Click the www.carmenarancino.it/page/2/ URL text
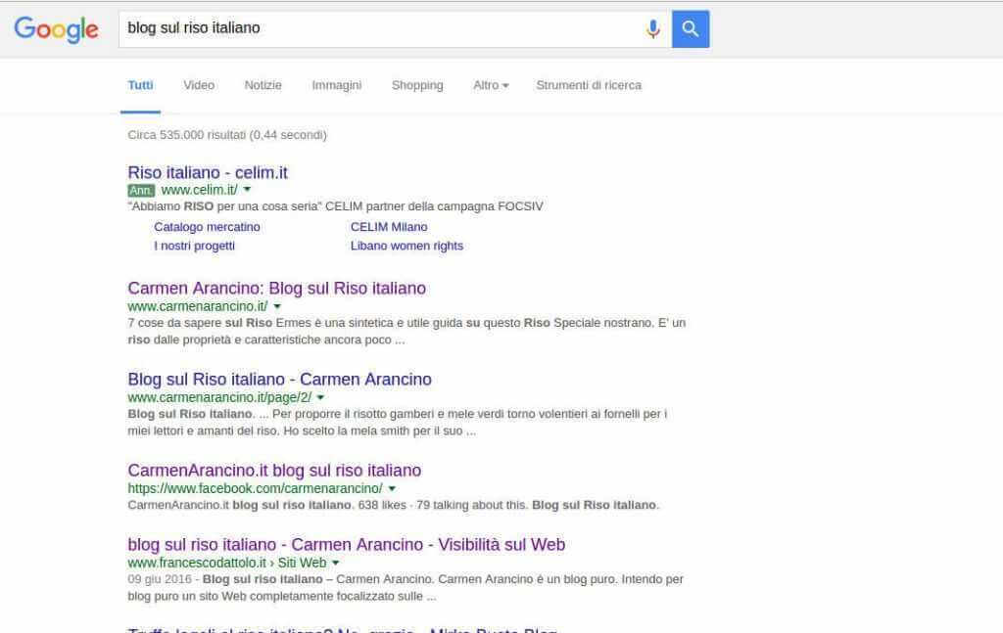Image resolution: width=1003 pixels, height=633 pixels. [219, 397]
